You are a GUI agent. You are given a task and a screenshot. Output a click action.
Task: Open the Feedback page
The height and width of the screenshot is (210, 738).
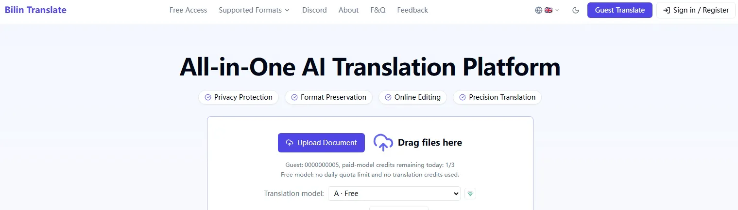[x=412, y=10]
